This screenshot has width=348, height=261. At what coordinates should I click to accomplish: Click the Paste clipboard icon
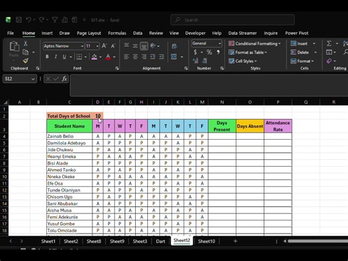pos(14,46)
